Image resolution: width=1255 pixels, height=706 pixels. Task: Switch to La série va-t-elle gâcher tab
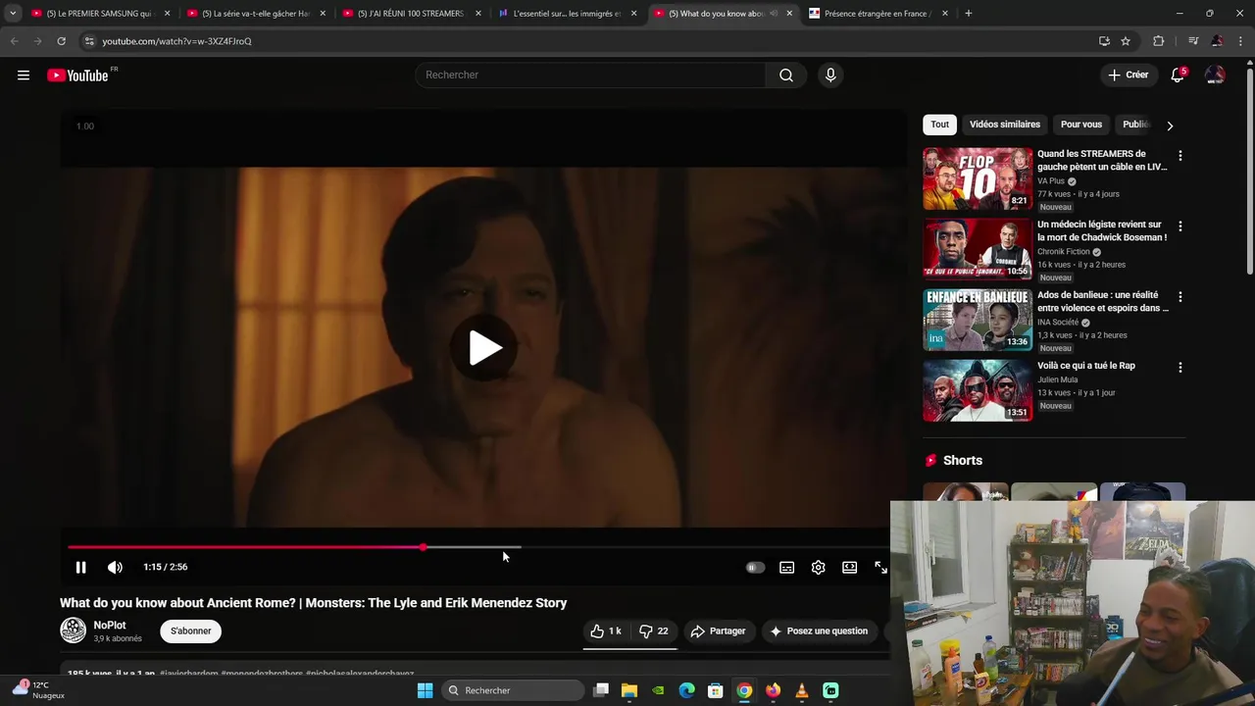(255, 14)
